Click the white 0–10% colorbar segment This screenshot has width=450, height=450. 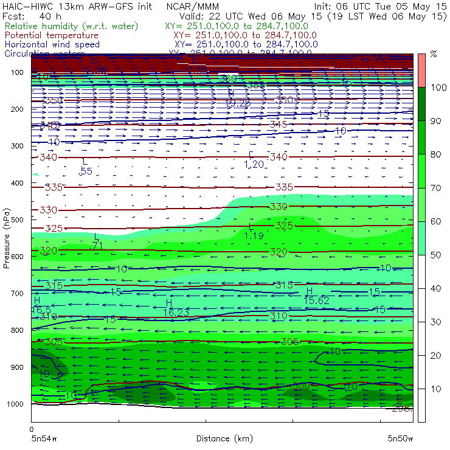tap(421, 406)
